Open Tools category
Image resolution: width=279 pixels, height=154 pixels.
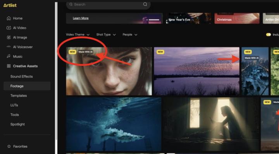(x=14, y=115)
